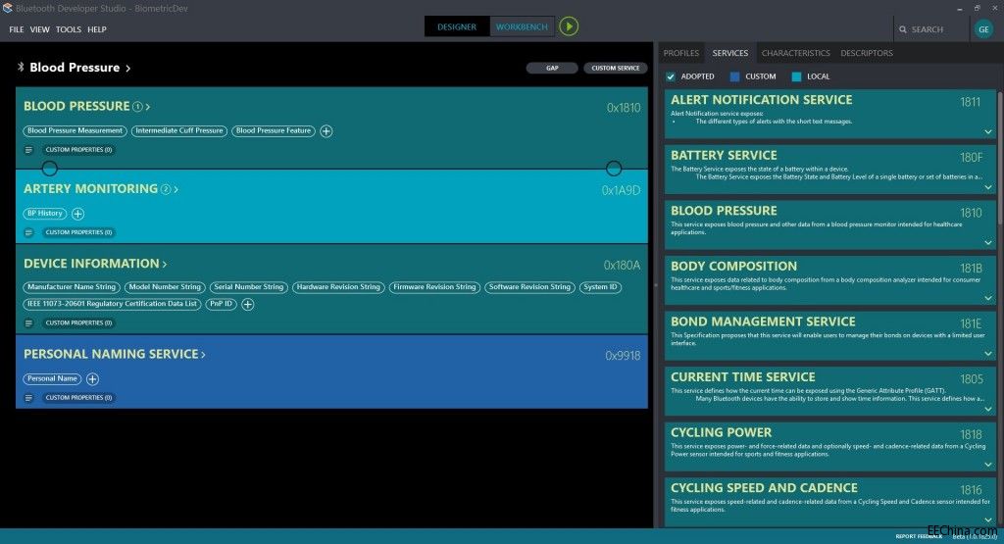
Task: Click the Custom Service button
Action: pyautogui.click(x=615, y=69)
